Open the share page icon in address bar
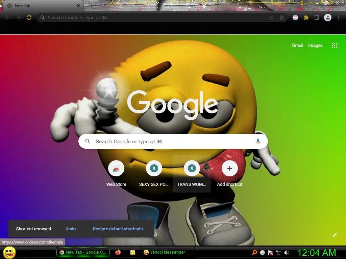 click(271, 18)
